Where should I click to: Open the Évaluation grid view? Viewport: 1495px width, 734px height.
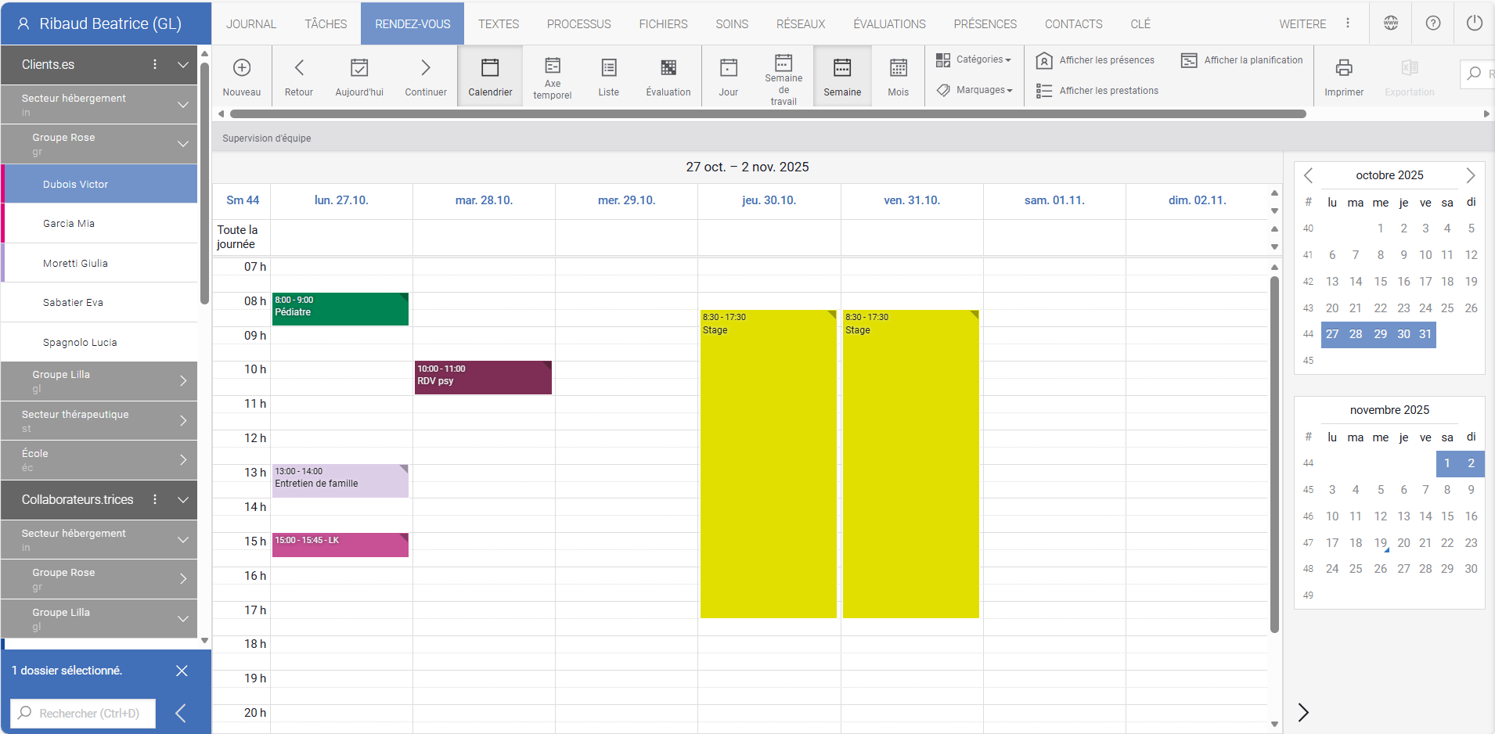(x=668, y=77)
